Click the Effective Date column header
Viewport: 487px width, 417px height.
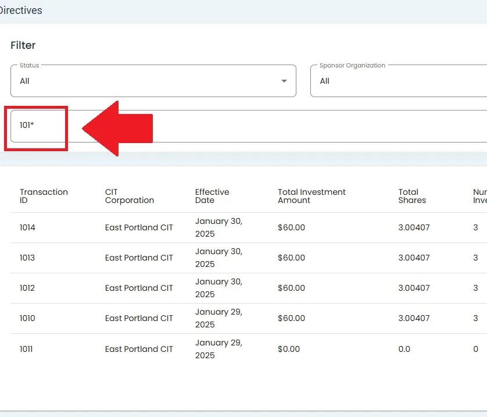pyautogui.click(x=212, y=196)
